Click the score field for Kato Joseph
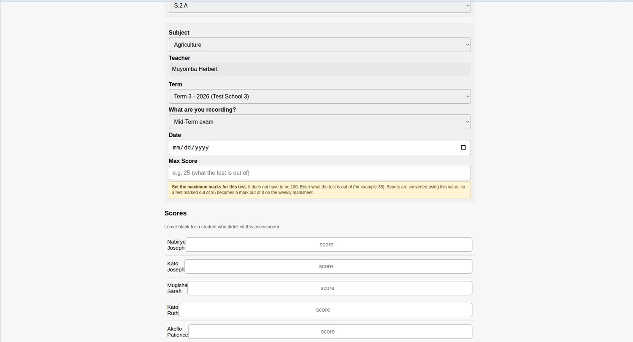This screenshot has height=342, width=633. (x=328, y=267)
